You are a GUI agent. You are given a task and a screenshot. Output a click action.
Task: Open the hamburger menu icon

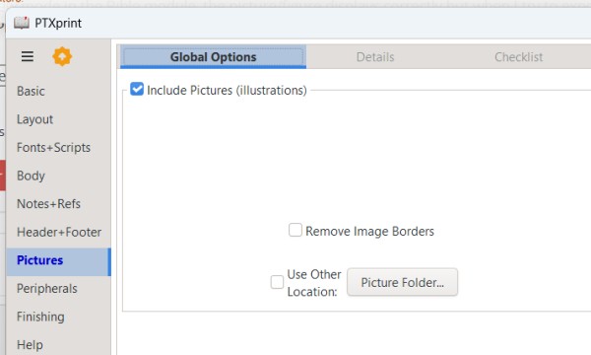tap(28, 56)
